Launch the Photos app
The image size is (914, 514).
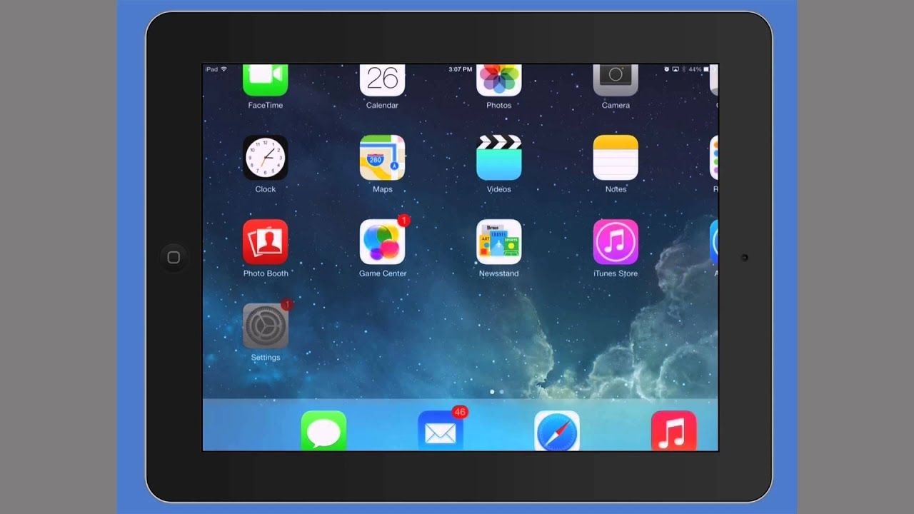pos(498,80)
